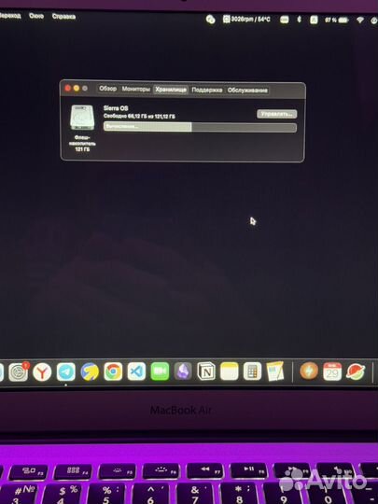This screenshot has height=504, width=378.
Task: Open the Окно menu
Action: pos(36,16)
